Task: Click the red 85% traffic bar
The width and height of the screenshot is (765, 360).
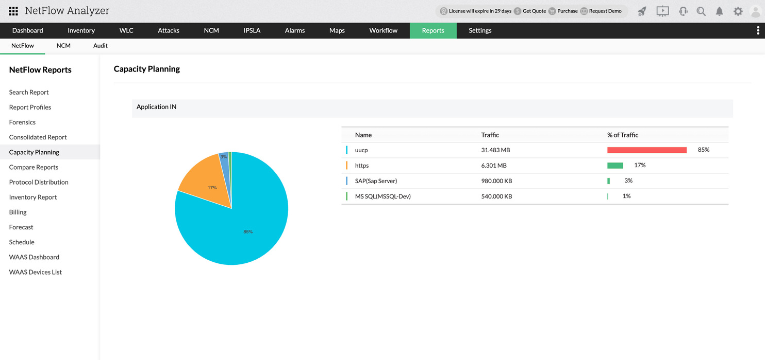Action: pos(647,150)
